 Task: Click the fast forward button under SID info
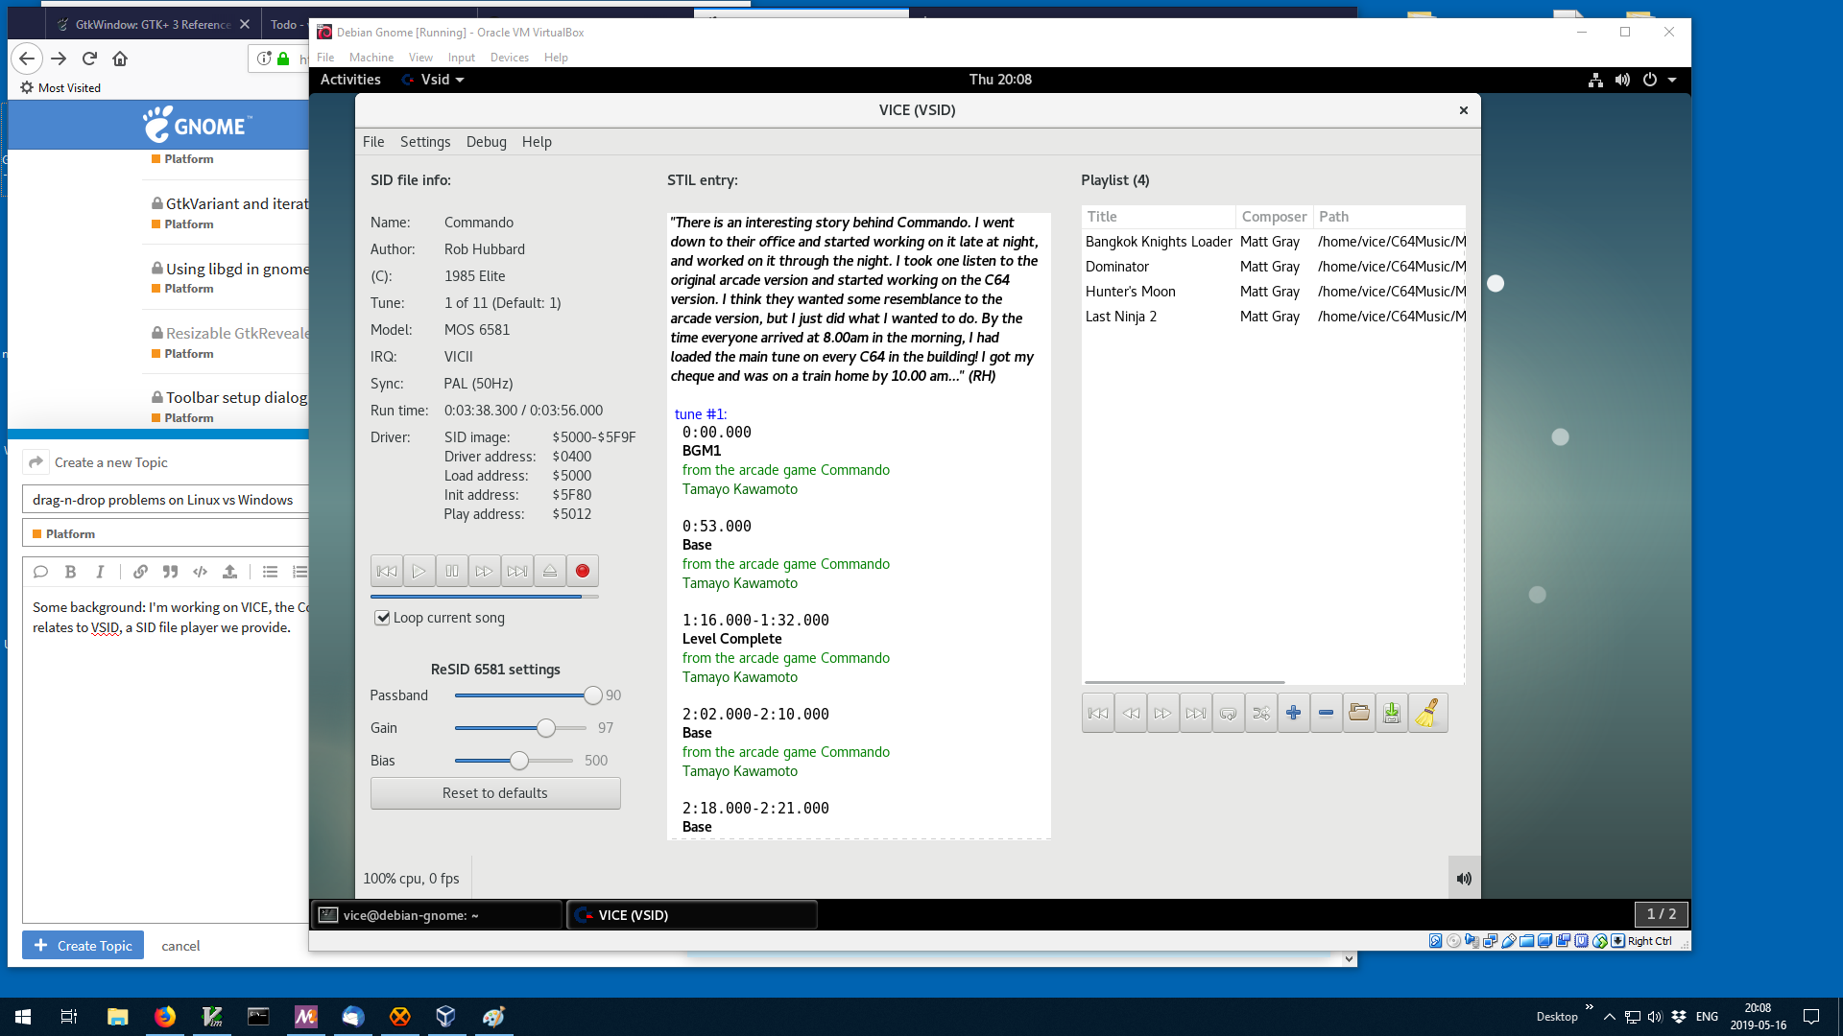[485, 571]
